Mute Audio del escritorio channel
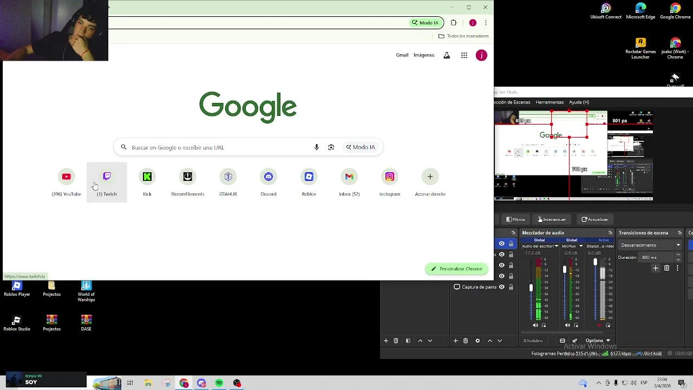 [x=535, y=326]
